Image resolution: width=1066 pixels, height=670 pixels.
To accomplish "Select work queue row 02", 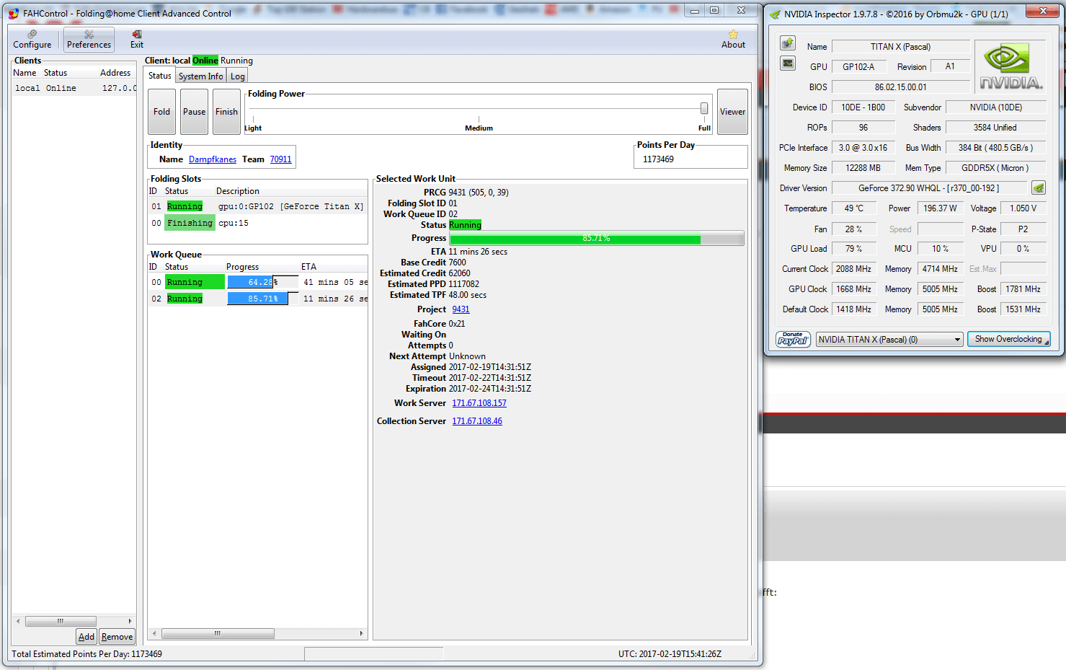I will coord(258,299).
